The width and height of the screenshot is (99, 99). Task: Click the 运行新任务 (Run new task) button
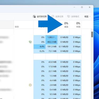pyautogui.click(x=40, y=16)
